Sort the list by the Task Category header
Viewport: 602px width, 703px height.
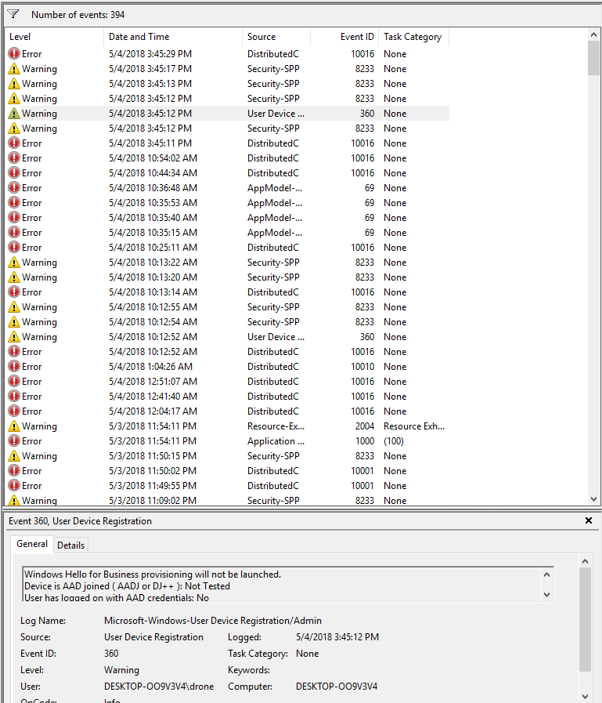(413, 37)
